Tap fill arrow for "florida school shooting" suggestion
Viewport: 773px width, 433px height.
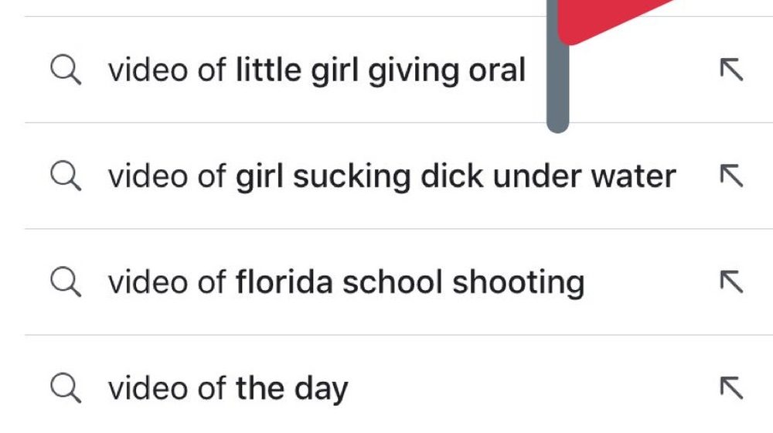click(x=731, y=281)
